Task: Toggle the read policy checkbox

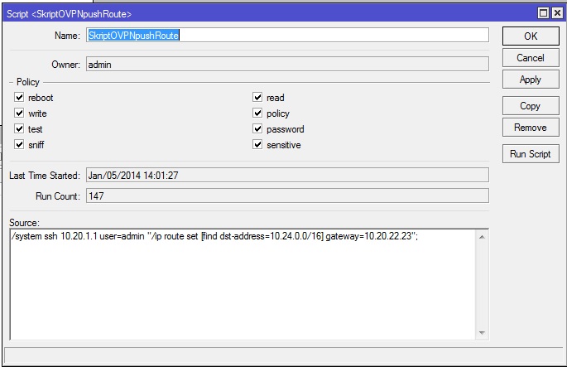Action: click(257, 98)
